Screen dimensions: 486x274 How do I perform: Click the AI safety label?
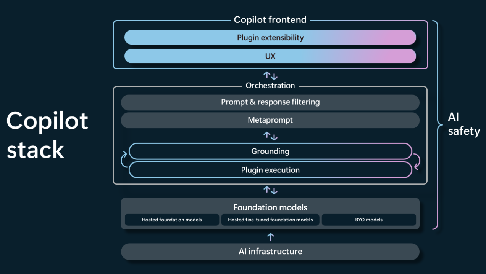click(463, 124)
